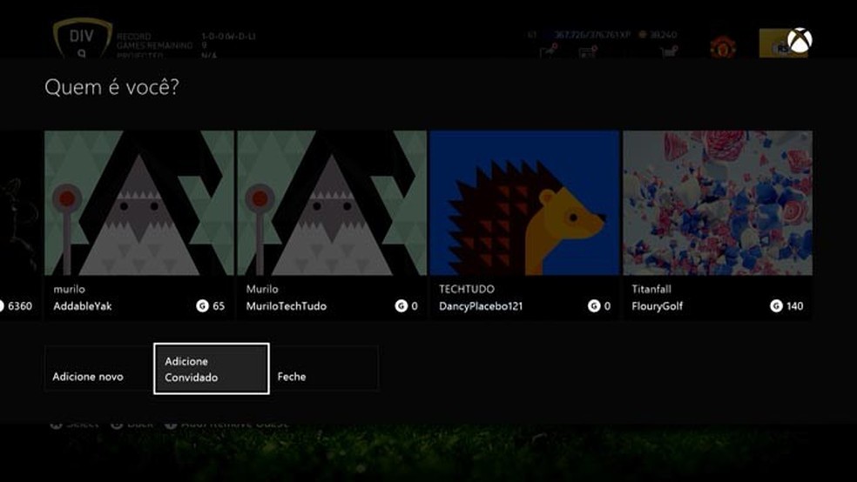
Task: Click the Adicione novo button
Action: (x=99, y=368)
